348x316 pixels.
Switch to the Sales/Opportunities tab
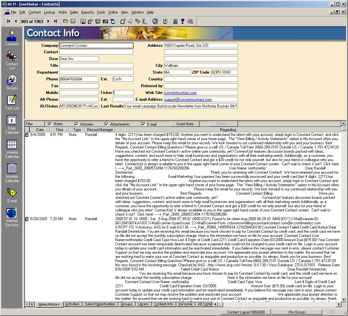100,304
